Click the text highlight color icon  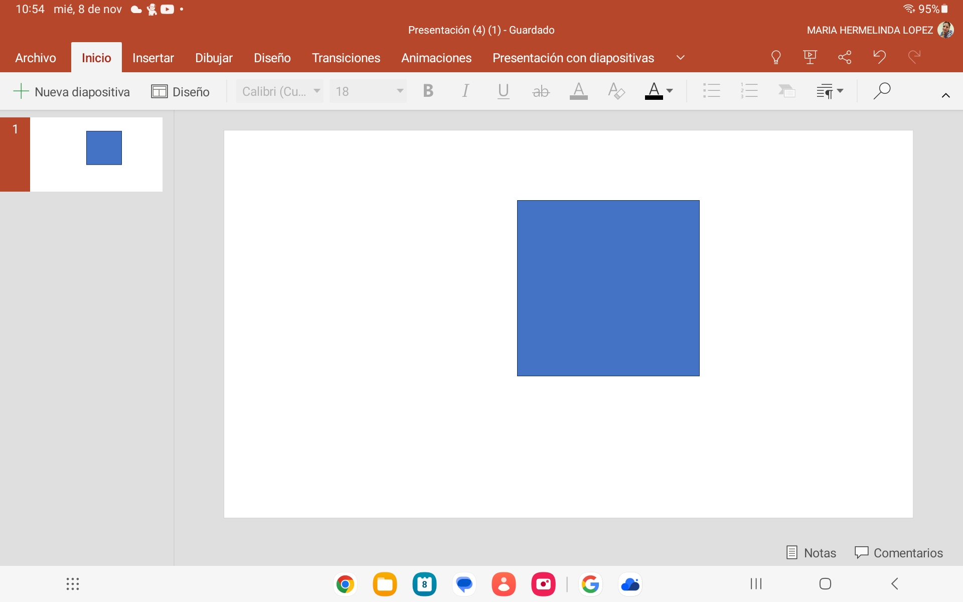click(x=578, y=91)
